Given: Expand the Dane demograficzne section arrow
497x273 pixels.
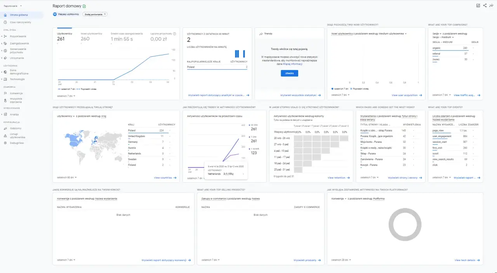Looking at the screenshot, I should [x=2, y=72].
